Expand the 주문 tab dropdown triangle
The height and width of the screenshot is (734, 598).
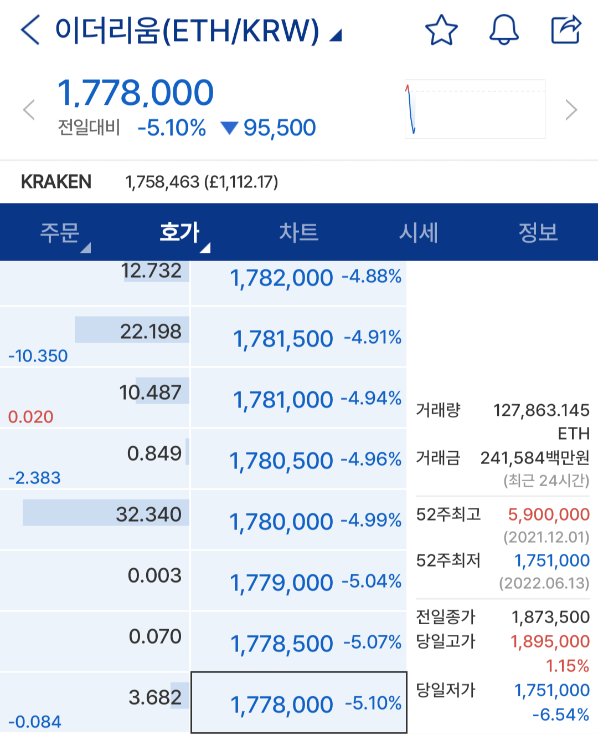click(85, 248)
